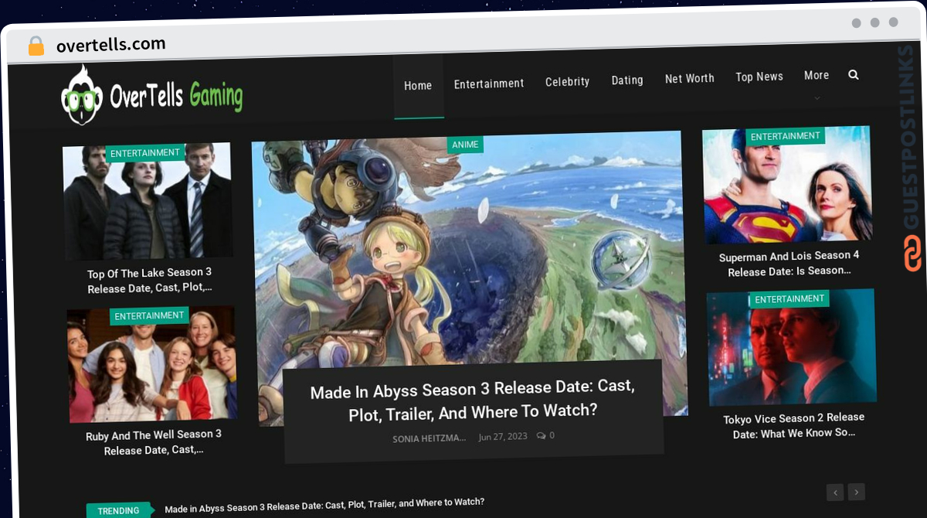927x518 pixels.
Task: Click the Superman And Lois thumbnail
Action: click(787, 184)
